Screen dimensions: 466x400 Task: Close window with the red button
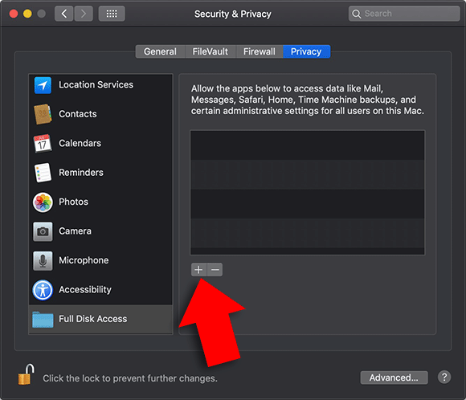pos(14,14)
